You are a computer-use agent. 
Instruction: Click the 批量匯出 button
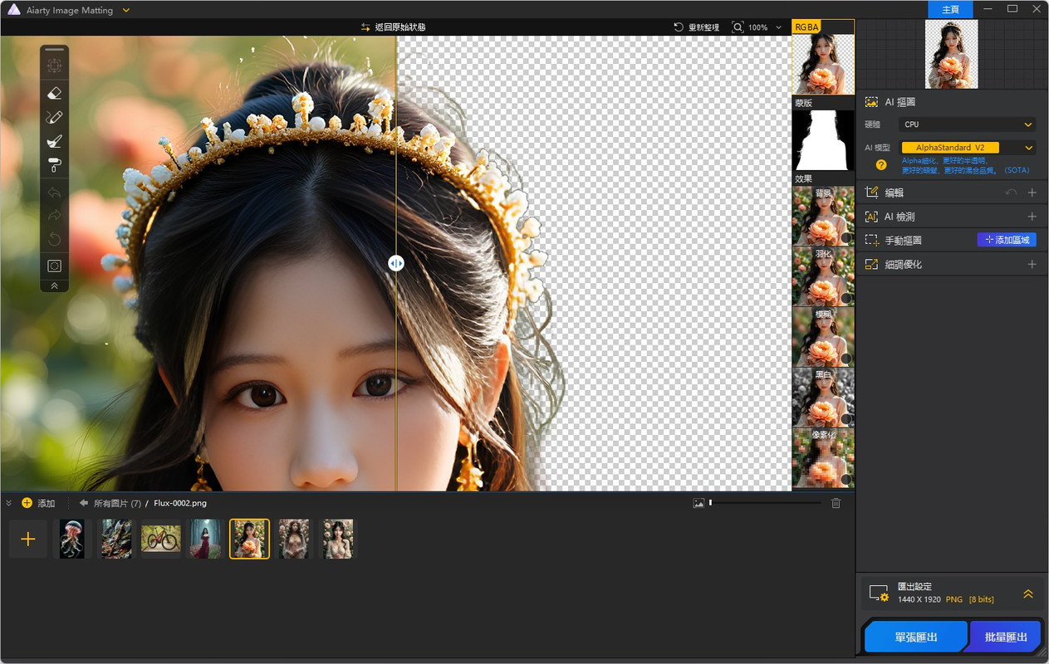(1006, 637)
